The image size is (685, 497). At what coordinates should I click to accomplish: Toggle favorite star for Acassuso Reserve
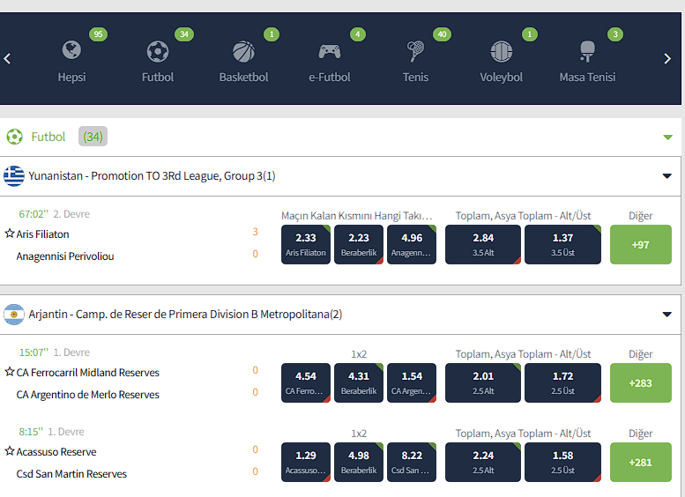pyautogui.click(x=10, y=452)
